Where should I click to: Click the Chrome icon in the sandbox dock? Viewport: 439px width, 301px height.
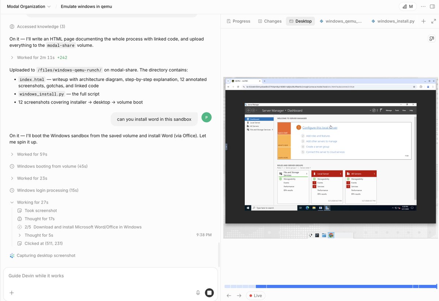point(331,235)
